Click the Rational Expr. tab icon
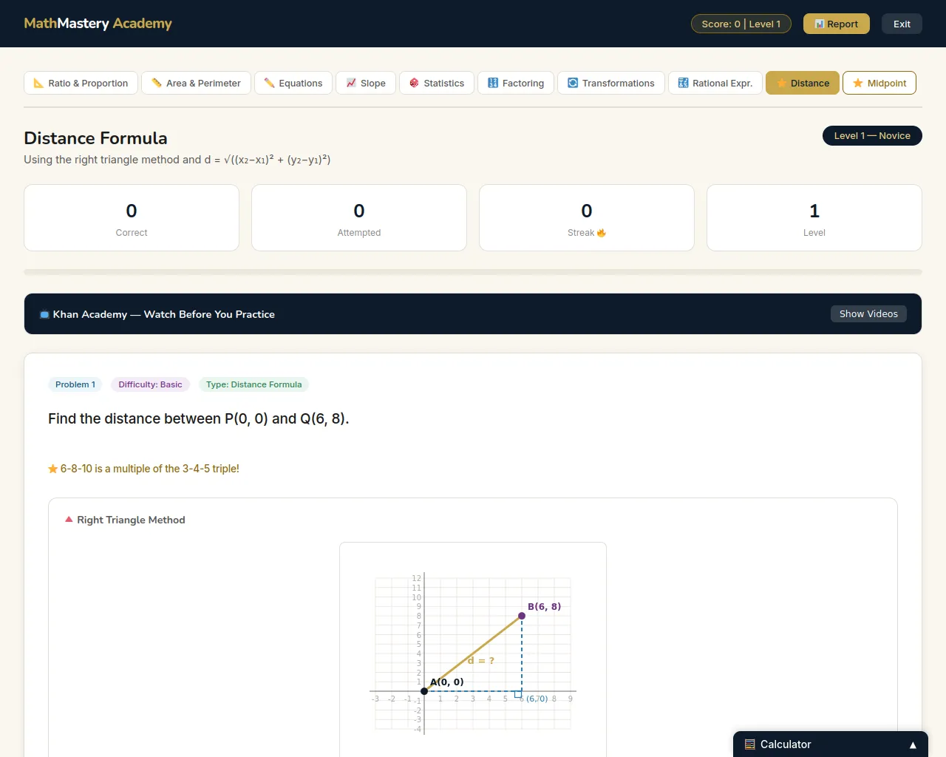 [683, 83]
